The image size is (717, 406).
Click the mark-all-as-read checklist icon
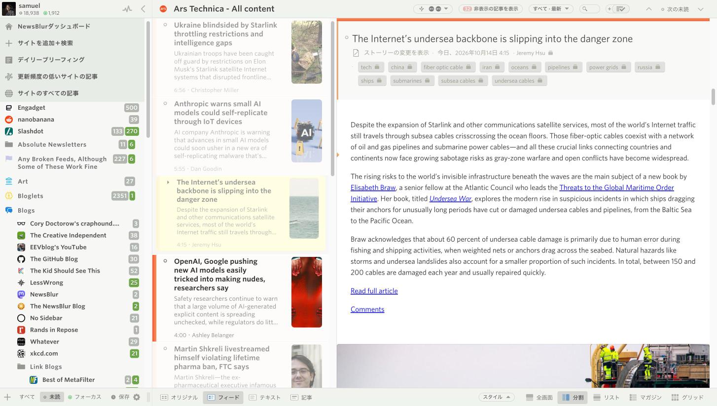pyautogui.click(x=621, y=9)
